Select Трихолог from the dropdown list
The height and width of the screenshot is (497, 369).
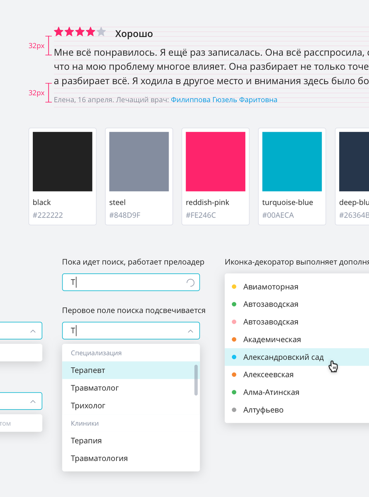point(131,405)
